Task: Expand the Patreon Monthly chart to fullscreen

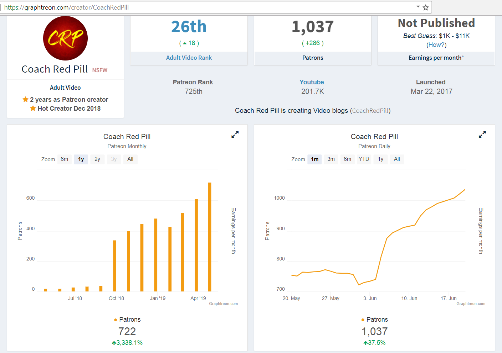Action: click(235, 135)
